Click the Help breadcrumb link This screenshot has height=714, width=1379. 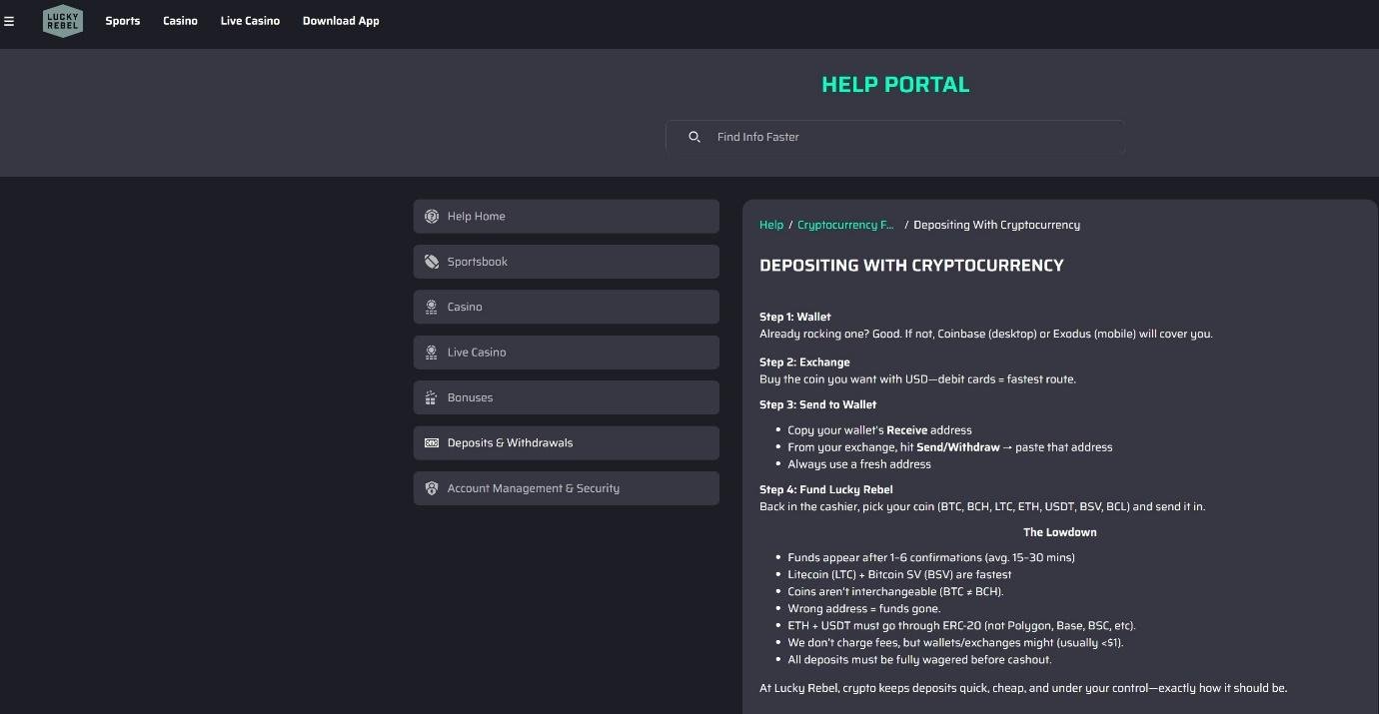pos(771,225)
